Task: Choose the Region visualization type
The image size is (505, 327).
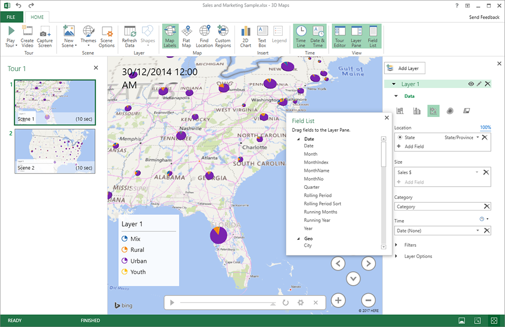Action: click(467, 111)
